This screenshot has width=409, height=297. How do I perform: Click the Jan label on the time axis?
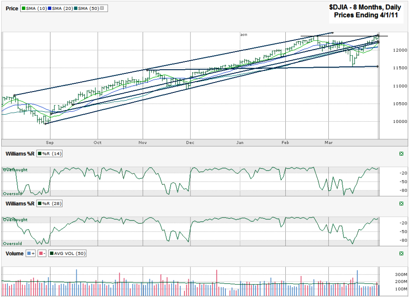tap(240, 143)
